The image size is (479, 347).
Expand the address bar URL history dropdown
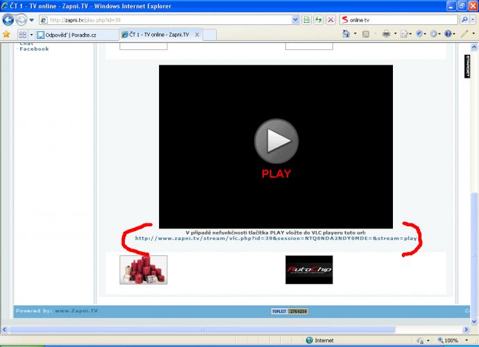pos(295,20)
